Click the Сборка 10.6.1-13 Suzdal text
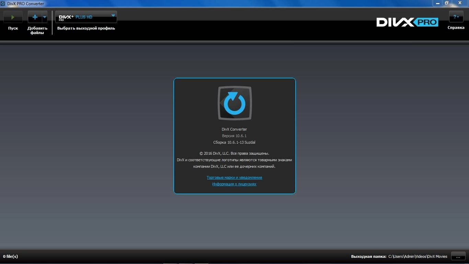469x264 pixels. pyautogui.click(x=234, y=142)
